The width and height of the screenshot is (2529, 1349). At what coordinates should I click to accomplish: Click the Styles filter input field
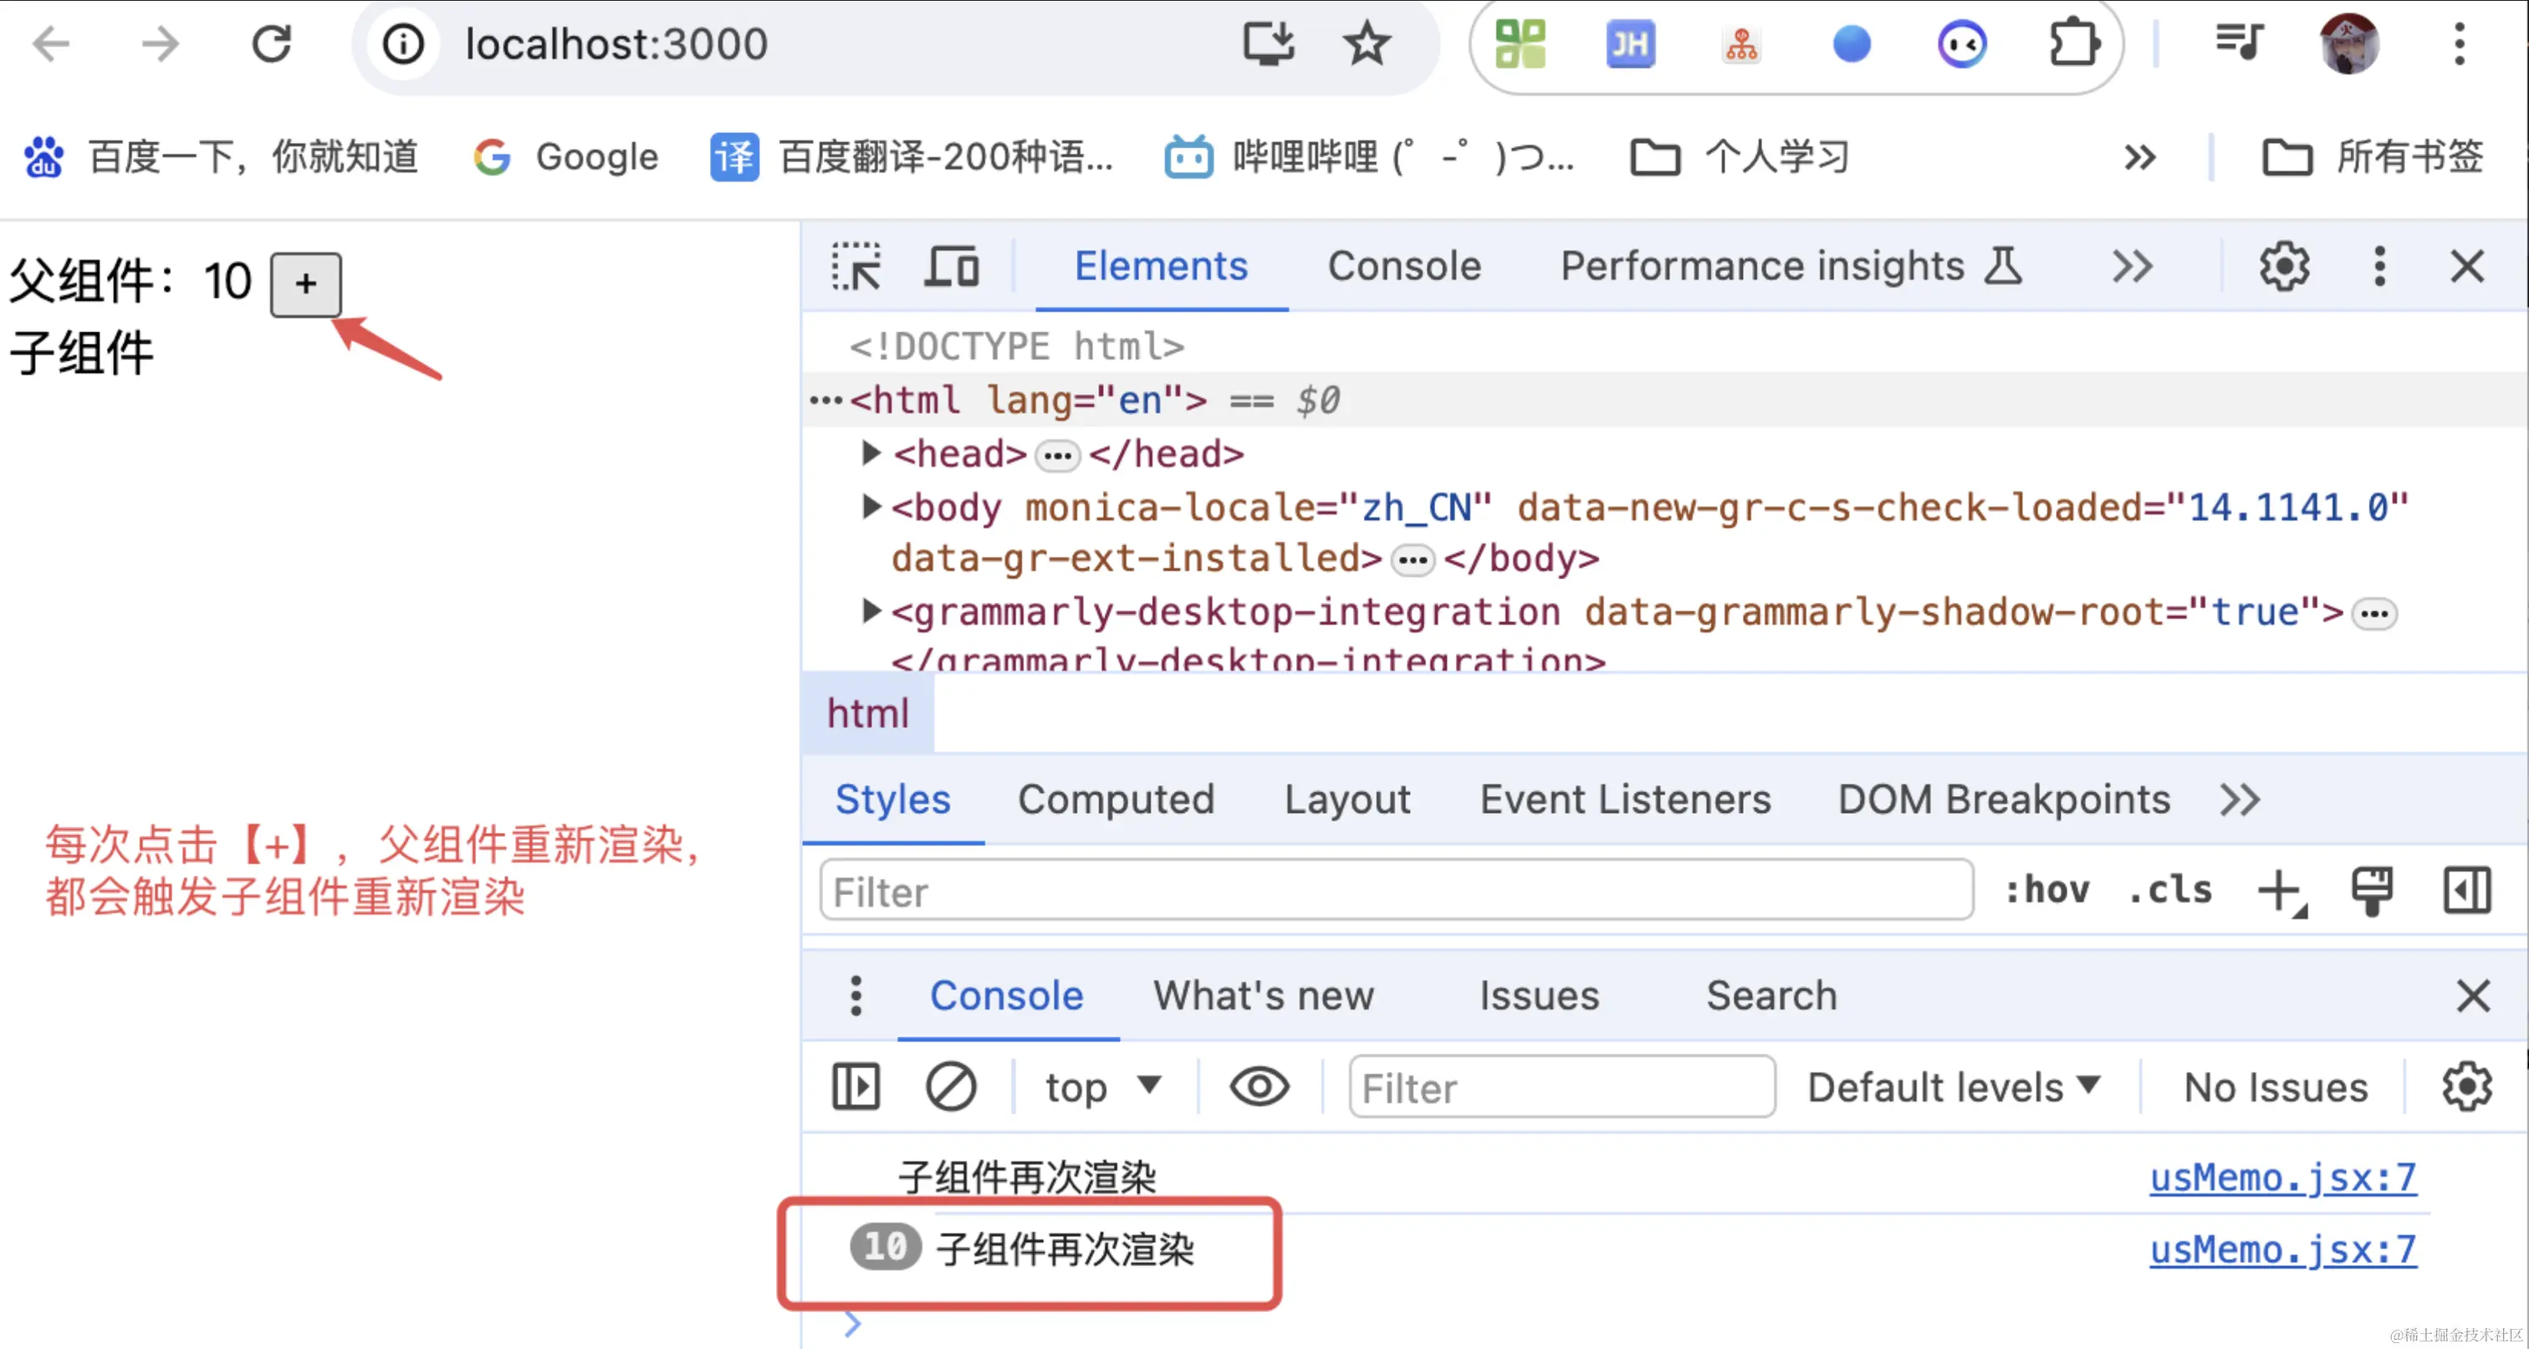(x=1395, y=892)
